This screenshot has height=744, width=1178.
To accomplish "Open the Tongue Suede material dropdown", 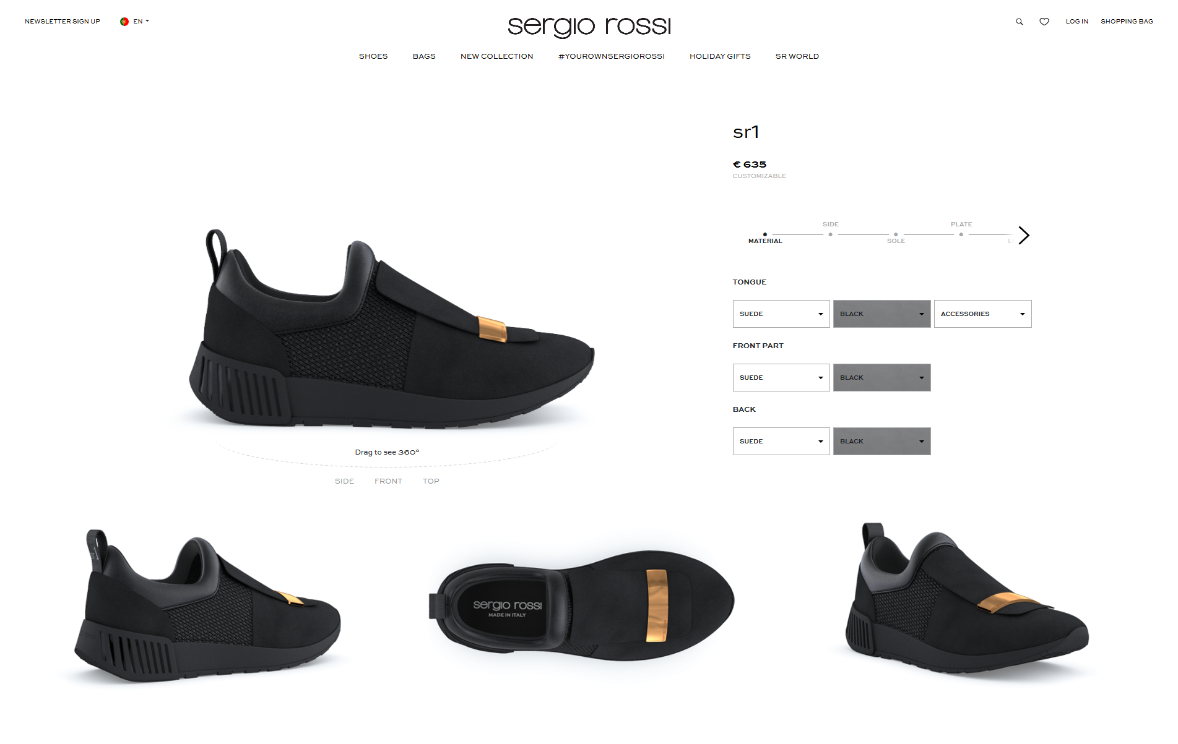I will coord(781,314).
